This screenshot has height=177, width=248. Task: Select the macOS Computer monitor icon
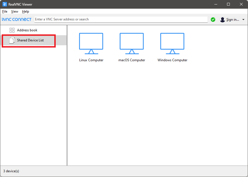pos(132,44)
